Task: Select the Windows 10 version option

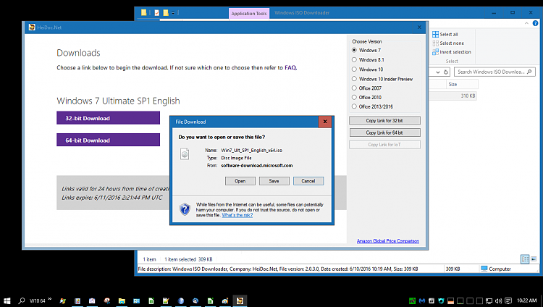Action: pos(354,70)
